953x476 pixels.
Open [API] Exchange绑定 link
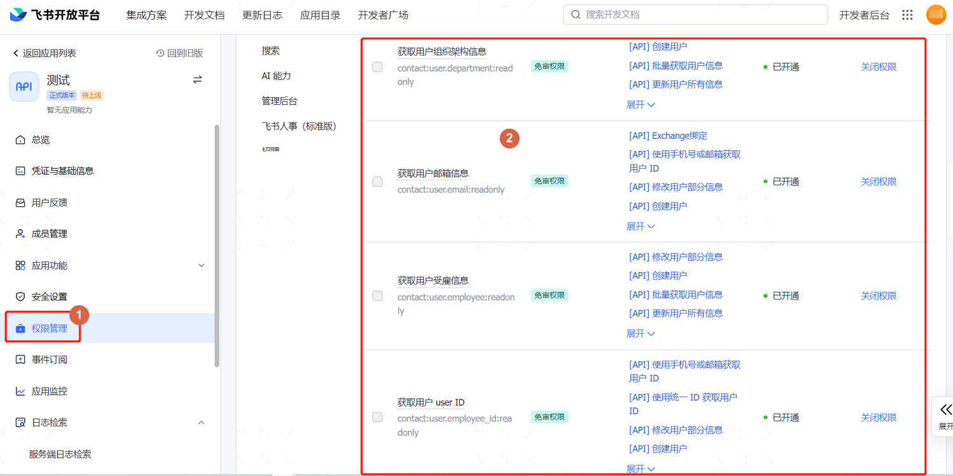point(668,136)
